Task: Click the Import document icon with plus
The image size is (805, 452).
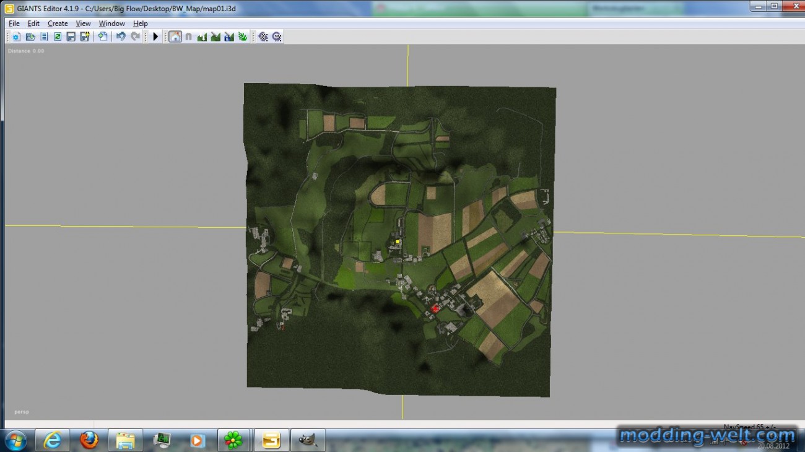Action: (x=103, y=37)
